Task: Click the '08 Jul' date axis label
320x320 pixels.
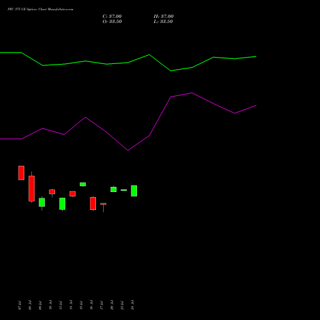Action: 30,305
